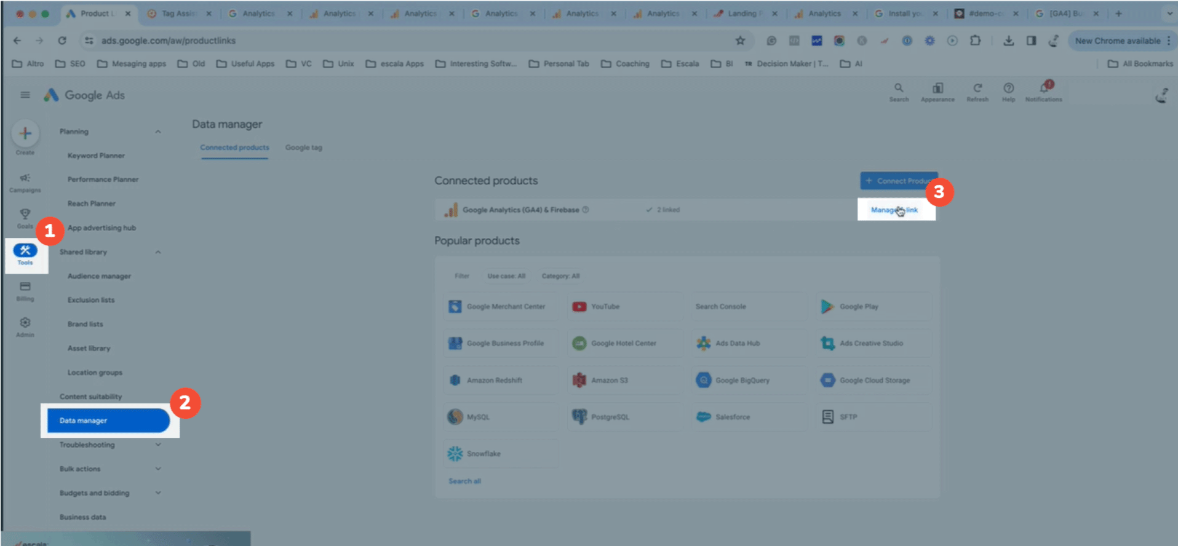The width and height of the screenshot is (1178, 546).
Task: Go back in browser history
Action: point(17,41)
